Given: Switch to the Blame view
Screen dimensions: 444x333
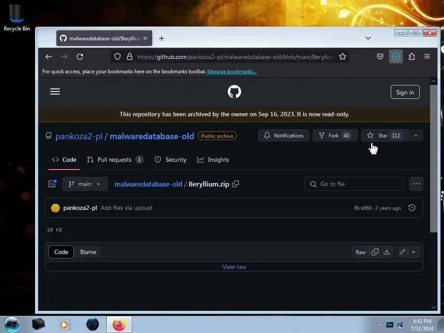Looking at the screenshot, I should [x=88, y=252].
